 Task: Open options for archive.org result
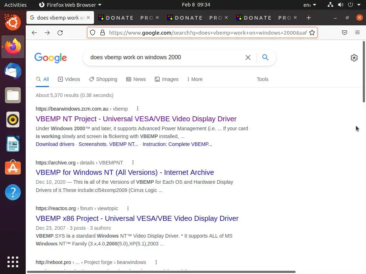click(x=133, y=162)
